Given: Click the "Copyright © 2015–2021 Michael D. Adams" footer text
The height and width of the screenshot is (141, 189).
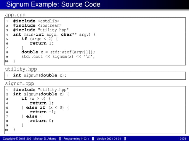Looking at the screenshot, I should click(x=29, y=139).
